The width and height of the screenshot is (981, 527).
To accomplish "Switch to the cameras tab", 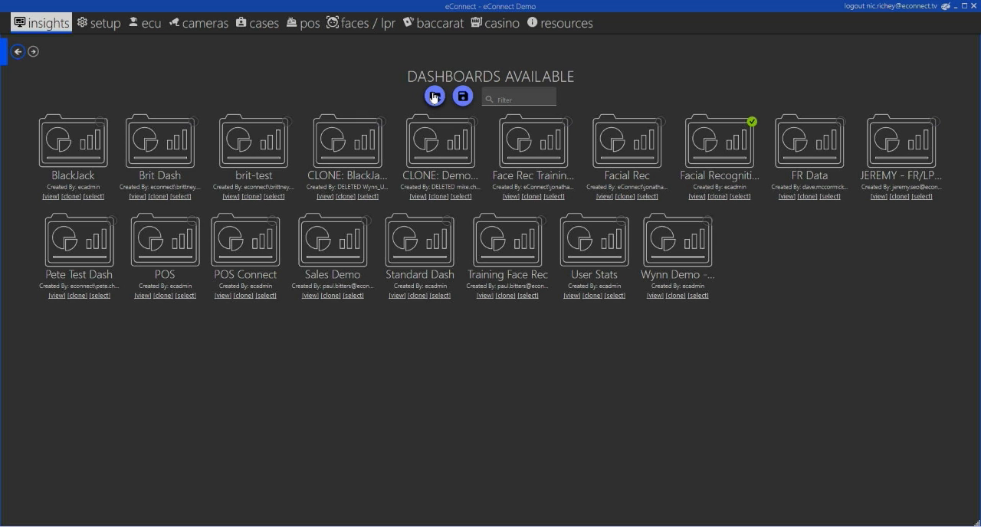I will (198, 23).
